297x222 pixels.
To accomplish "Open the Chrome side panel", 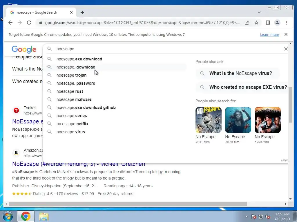I will pos(268,23).
